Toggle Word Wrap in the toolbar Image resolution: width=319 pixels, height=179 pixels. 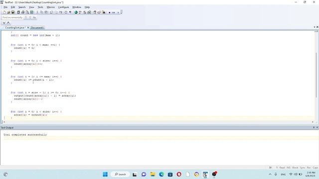tap(66, 12)
